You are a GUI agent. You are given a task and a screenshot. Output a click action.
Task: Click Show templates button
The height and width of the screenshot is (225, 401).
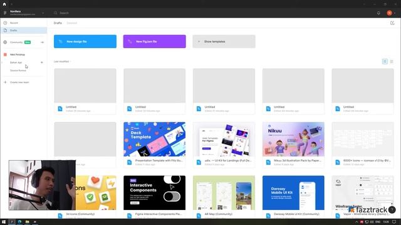click(224, 41)
